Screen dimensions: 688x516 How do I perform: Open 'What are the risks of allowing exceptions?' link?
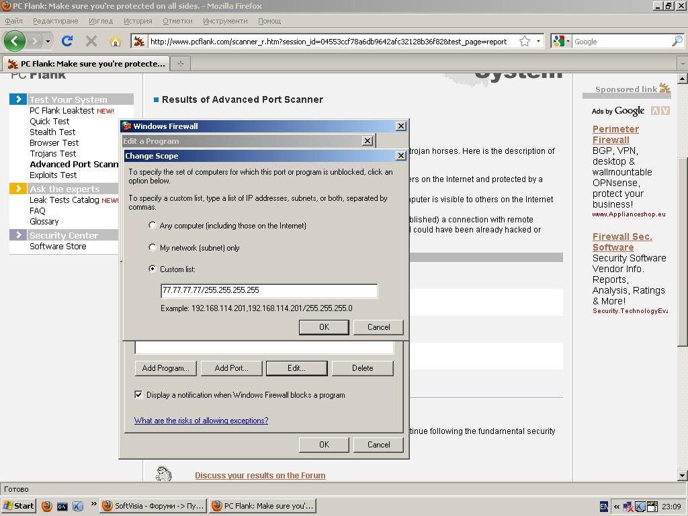tap(201, 421)
